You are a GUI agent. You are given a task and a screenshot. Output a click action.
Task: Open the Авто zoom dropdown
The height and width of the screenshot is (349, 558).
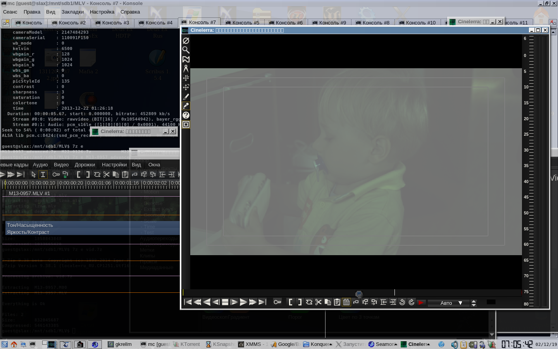coord(448,303)
